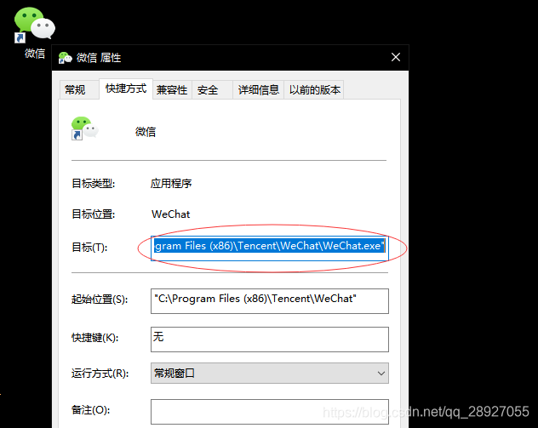Close the 微信 属性 dialog
538x428 pixels.
pyautogui.click(x=396, y=57)
